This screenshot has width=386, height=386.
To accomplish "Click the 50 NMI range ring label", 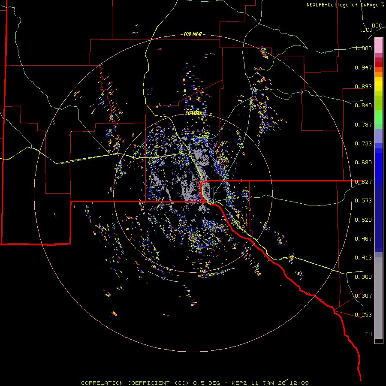I will [x=193, y=113].
